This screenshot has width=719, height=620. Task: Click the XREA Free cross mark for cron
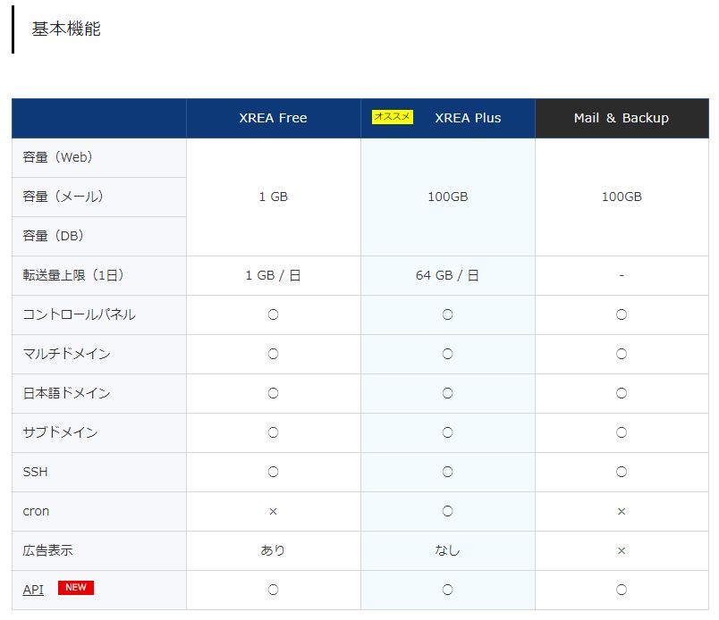click(274, 511)
